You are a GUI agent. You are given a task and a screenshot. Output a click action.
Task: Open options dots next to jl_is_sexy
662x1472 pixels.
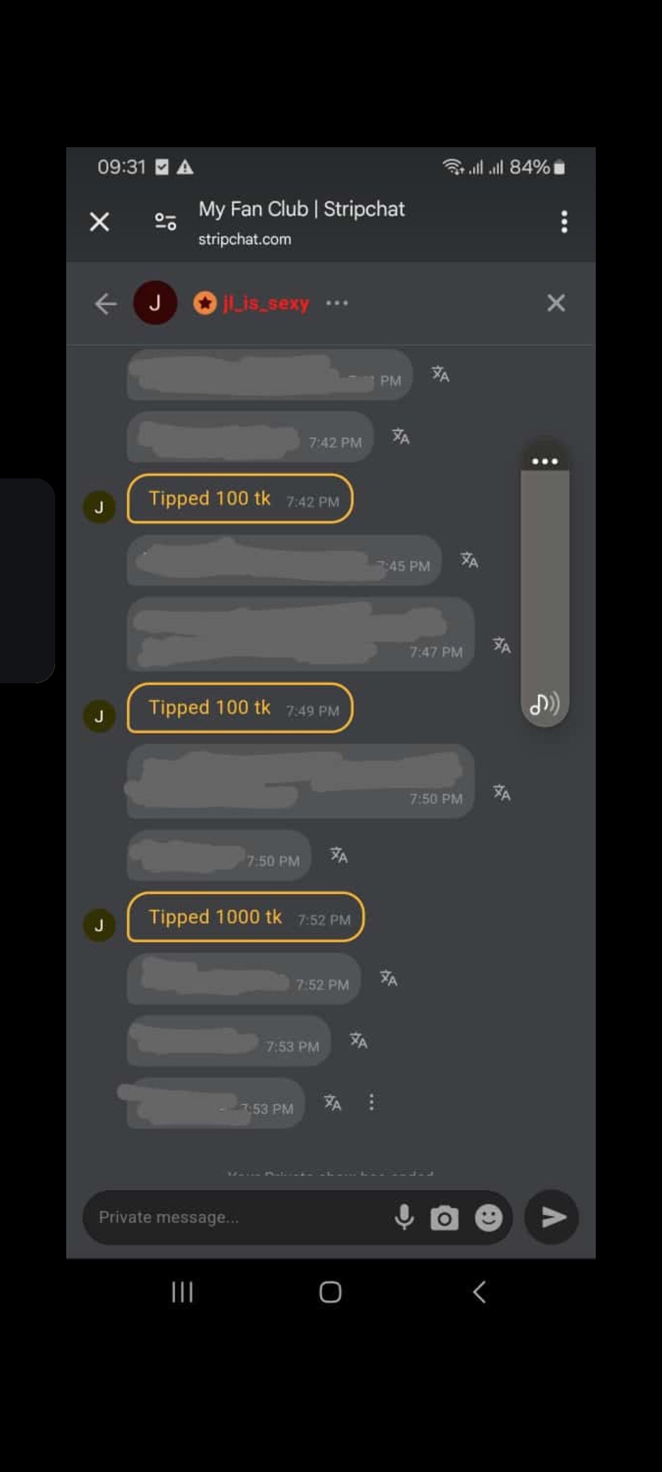coord(337,303)
